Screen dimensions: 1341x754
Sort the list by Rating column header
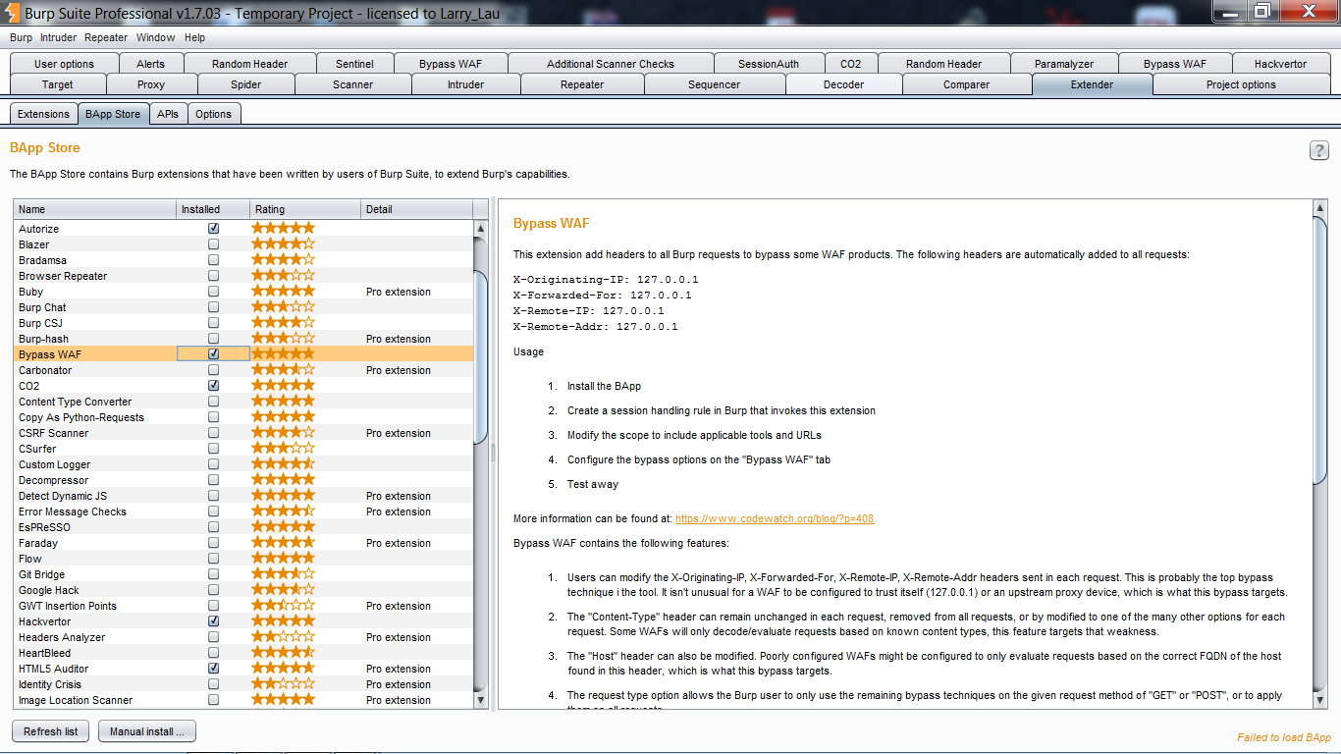[304, 209]
